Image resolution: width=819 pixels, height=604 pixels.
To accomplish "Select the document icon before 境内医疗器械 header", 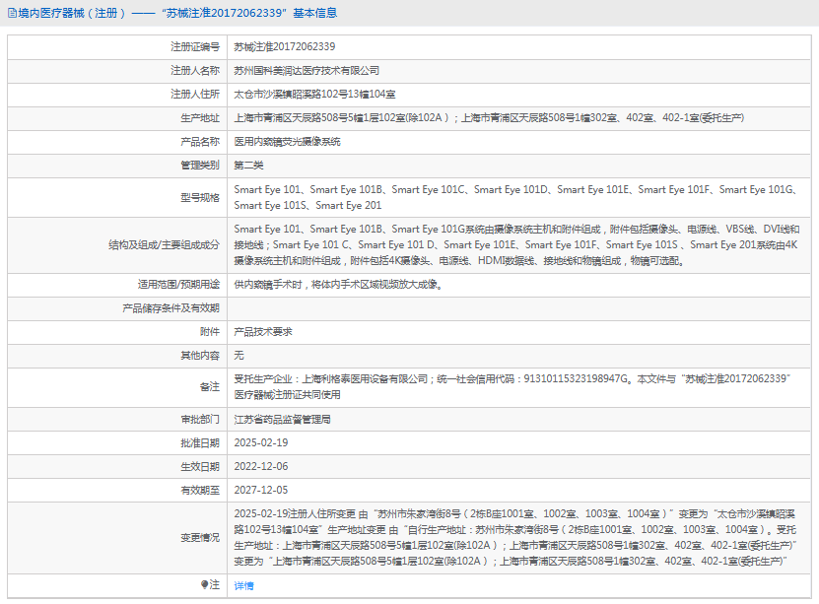I will click(12, 13).
